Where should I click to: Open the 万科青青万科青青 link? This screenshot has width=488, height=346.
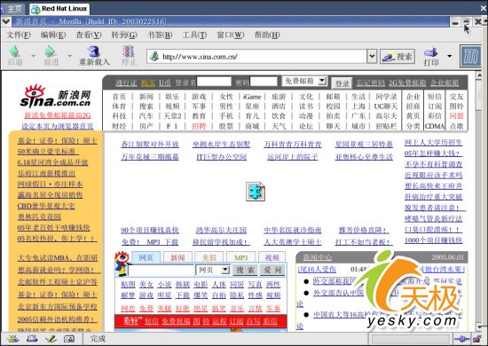[293, 145]
